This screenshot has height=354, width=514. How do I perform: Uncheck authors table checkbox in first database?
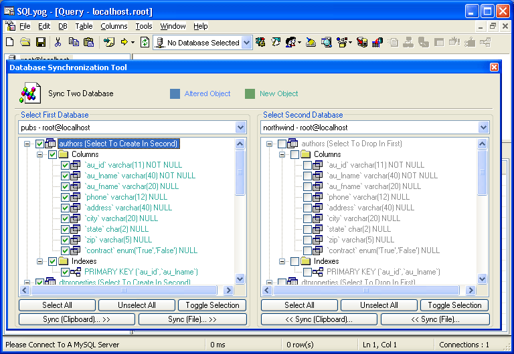[x=40, y=144]
